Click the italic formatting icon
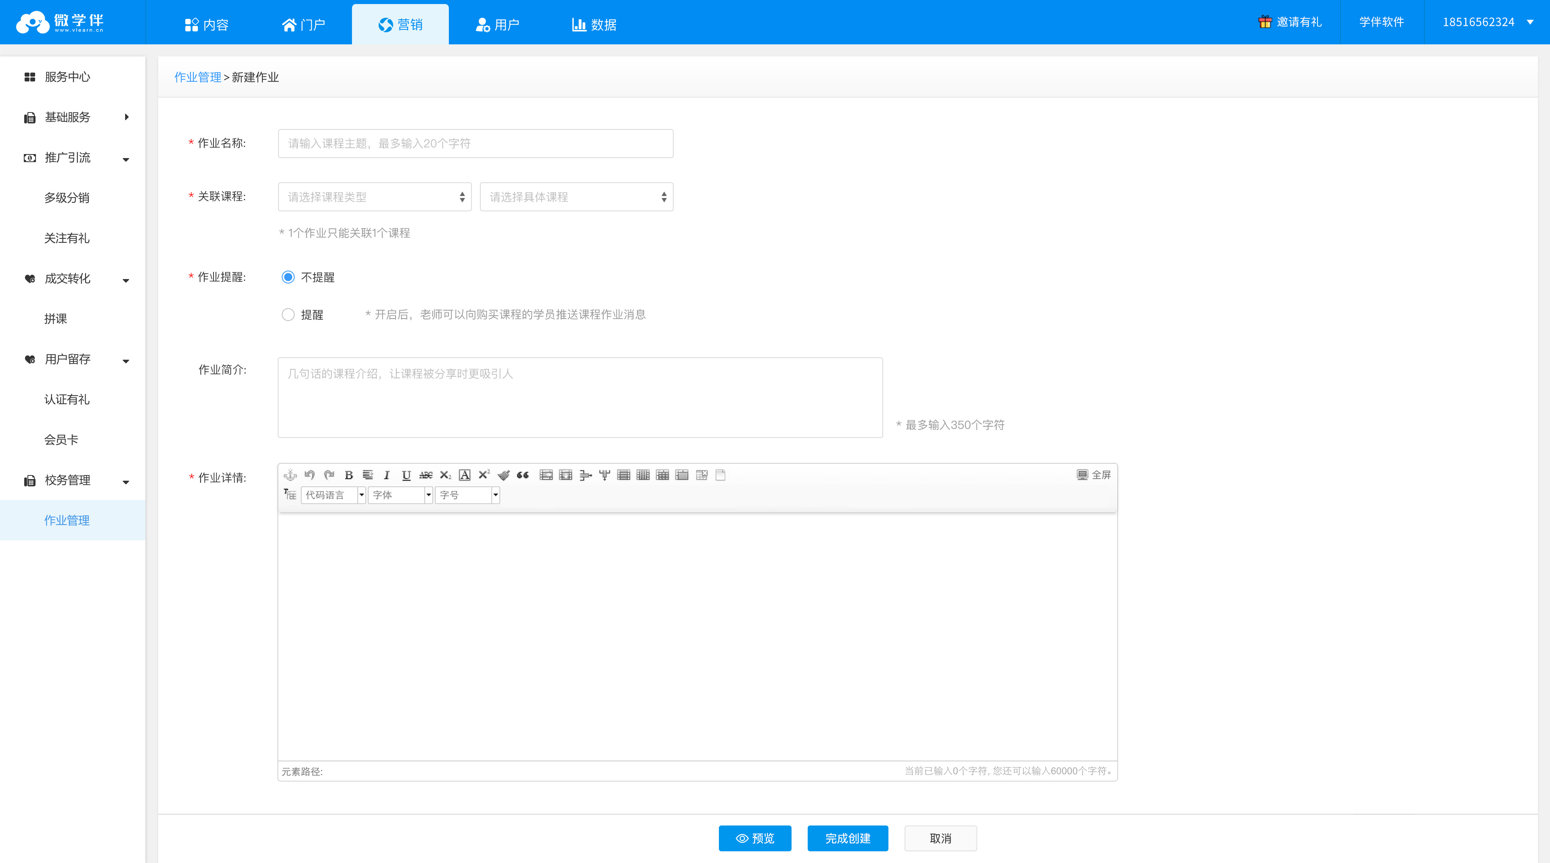Viewport: 1550px width, 863px height. click(387, 475)
